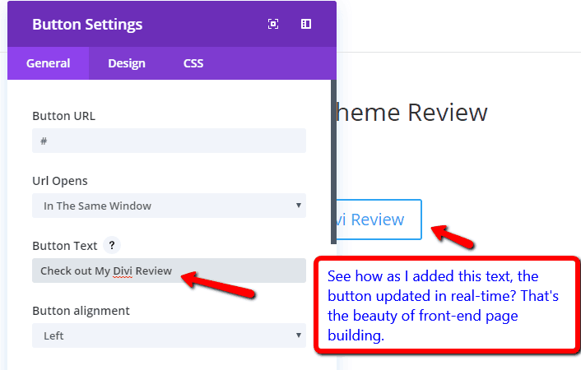This screenshot has height=370, width=581.
Task: Click the snap-to-sidebar layout icon
Action: pyautogui.click(x=306, y=24)
